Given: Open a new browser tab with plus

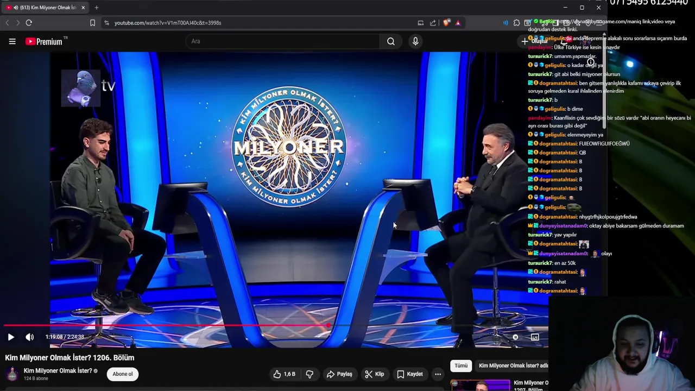Looking at the screenshot, I should point(96,8).
